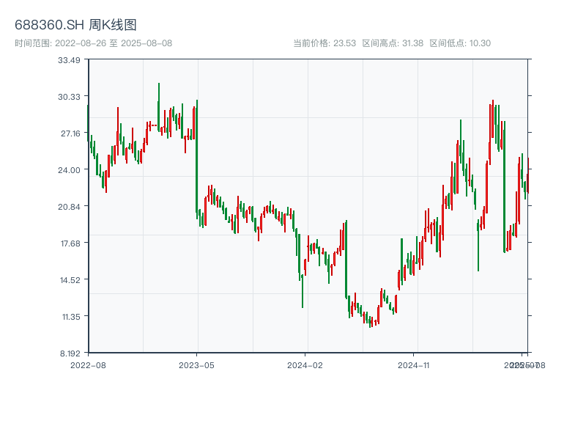Click the tallest green candlestick at the peak

coord(158,103)
